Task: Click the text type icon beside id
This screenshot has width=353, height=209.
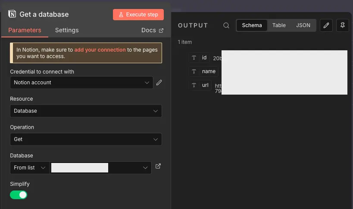Action: pyautogui.click(x=194, y=58)
